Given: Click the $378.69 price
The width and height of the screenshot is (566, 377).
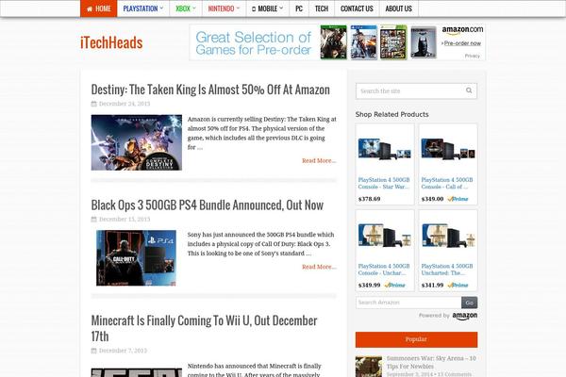Looking at the screenshot, I should coord(369,199).
